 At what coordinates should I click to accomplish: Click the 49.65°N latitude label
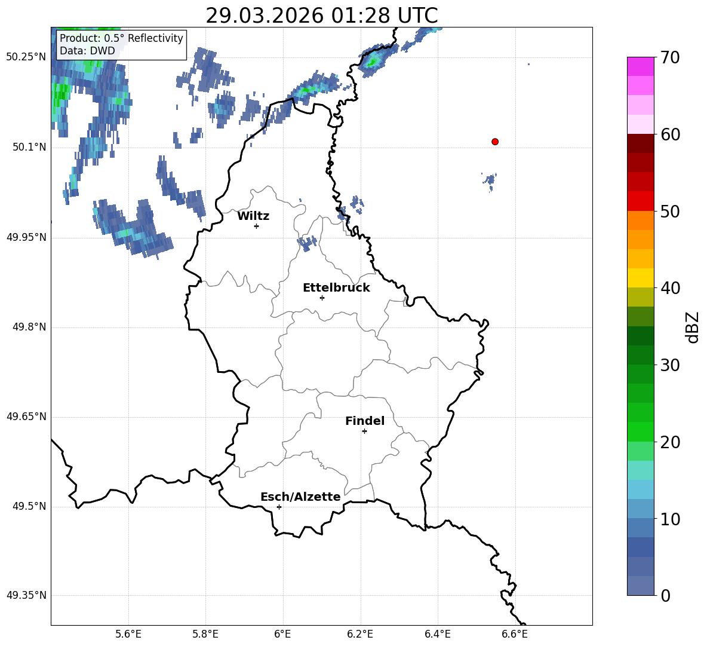click(26, 417)
